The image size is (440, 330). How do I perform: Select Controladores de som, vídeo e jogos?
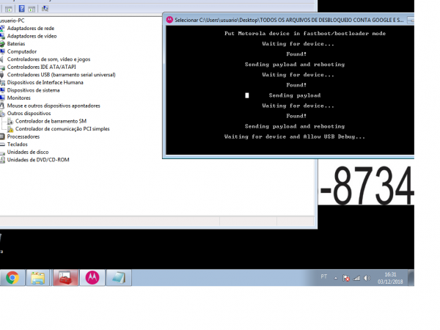(x=48, y=59)
